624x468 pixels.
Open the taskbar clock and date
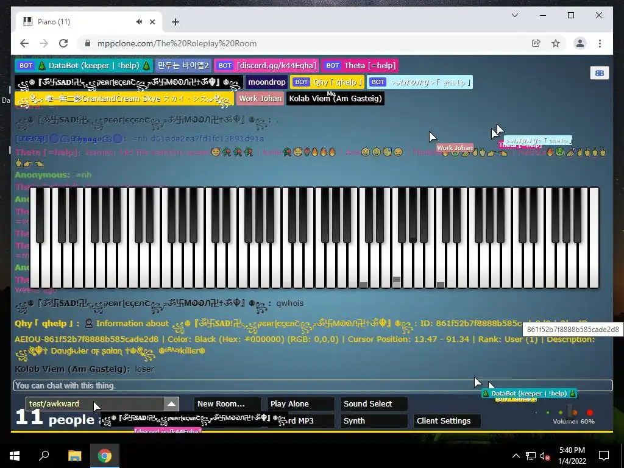tap(572, 456)
